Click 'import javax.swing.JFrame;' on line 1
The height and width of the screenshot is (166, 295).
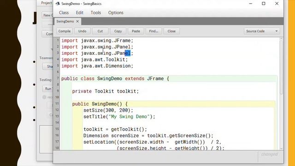click(97, 41)
